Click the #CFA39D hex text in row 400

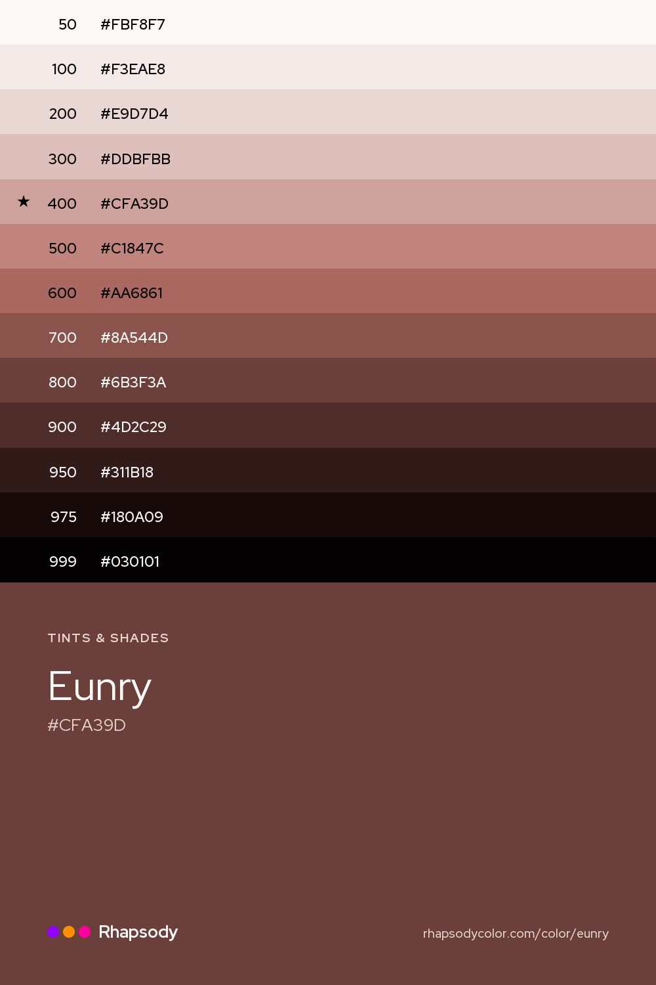[134, 204]
